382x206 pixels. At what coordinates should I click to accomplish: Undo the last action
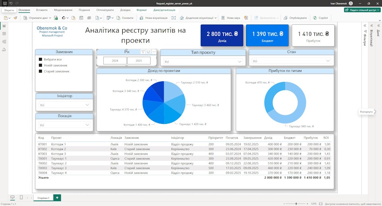(x=11, y=3)
